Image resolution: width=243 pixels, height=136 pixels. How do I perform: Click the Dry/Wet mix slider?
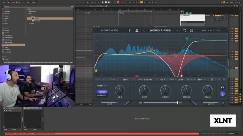[x=161, y=103]
